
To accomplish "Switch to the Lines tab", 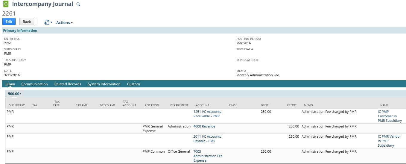I will [10, 84].
